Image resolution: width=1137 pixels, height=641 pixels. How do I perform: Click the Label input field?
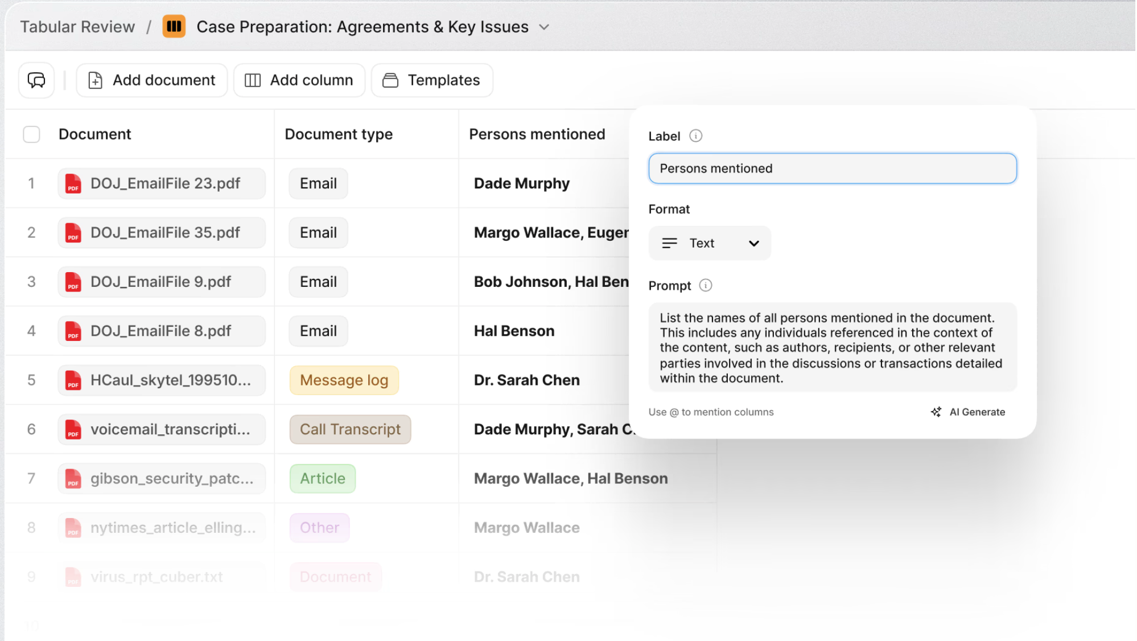coord(832,169)
